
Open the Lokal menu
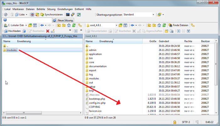8,9
